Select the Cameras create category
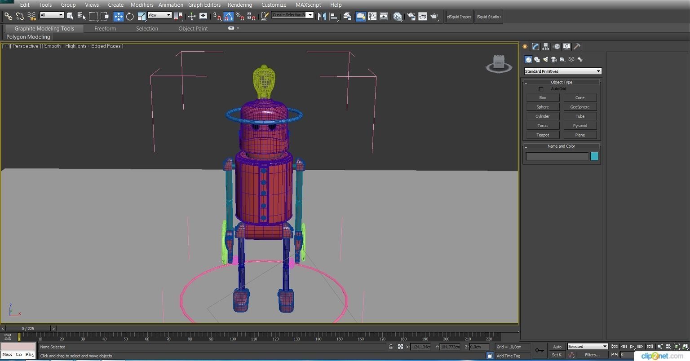690x361 pixels. [x=554, y=59]
